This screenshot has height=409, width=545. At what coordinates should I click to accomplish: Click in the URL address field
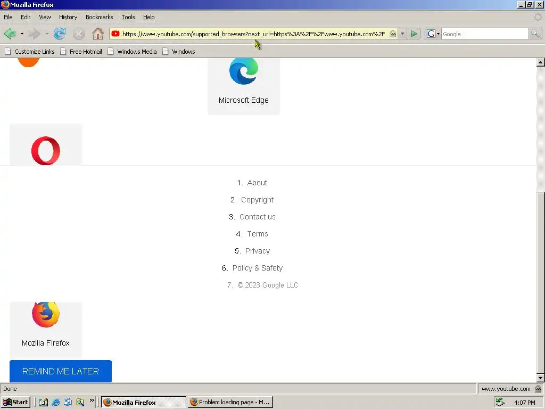253,34
